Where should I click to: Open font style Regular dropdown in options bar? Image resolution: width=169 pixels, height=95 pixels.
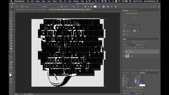(x=51, y=7)
